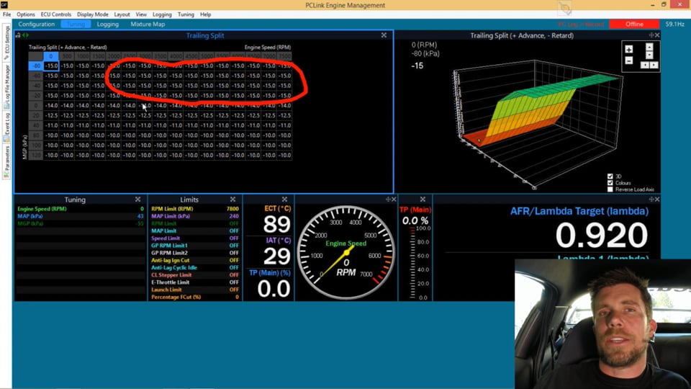The height and width of the screenshot is (389, 691).
Task: Click the AFR/Lambda Target value 0.920
Action: 602,235
